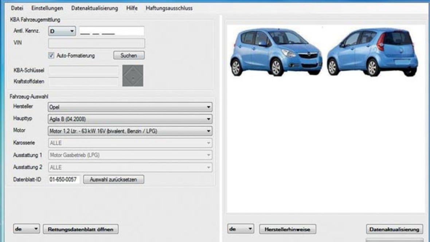The height and width of the screenshot is (242, 430).
Task: Click Rettungsdatenblatt öffnen button
Action: [x=81, y=229]
